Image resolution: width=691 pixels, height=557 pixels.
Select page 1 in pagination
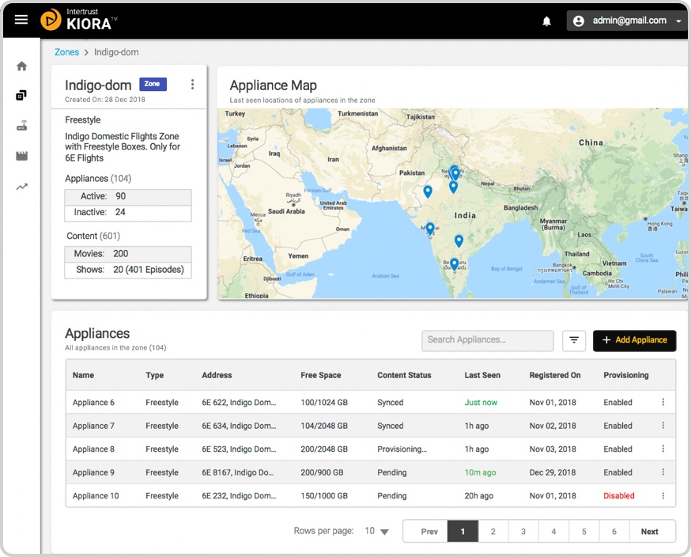point(463,532)
